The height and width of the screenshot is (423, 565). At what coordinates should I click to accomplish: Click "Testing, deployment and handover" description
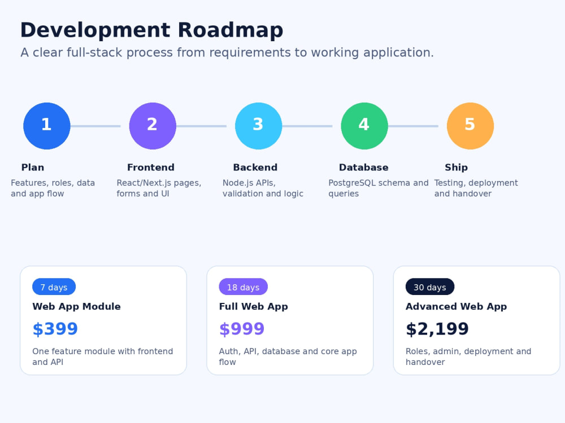[x=476, y=188]
